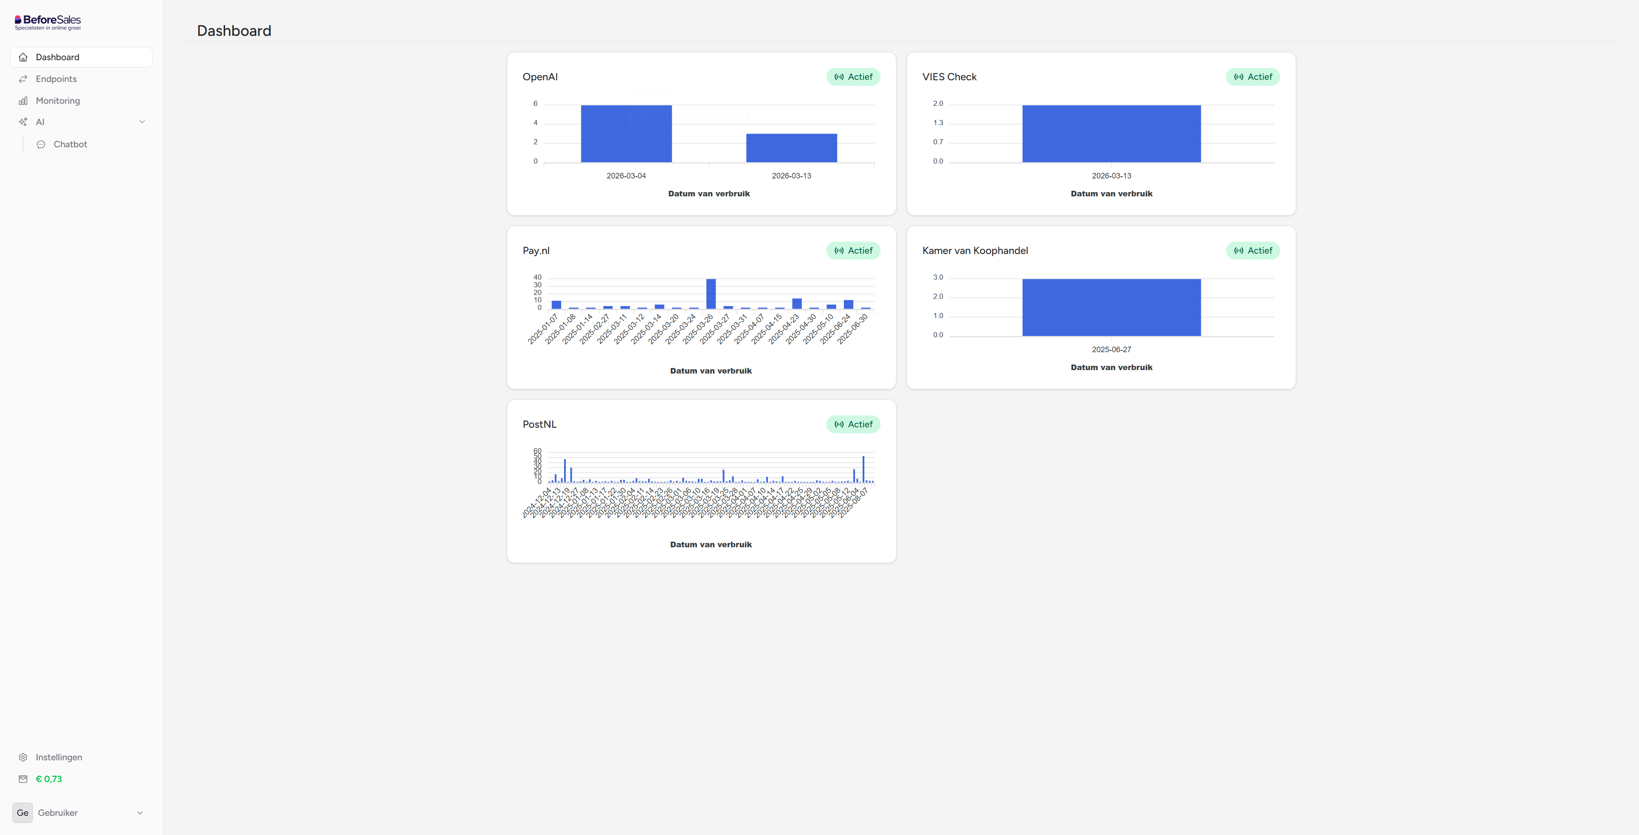This screenshot has height=835, width=1639.
Task: Click the Dashboard page heading
Action: (234, 31)
